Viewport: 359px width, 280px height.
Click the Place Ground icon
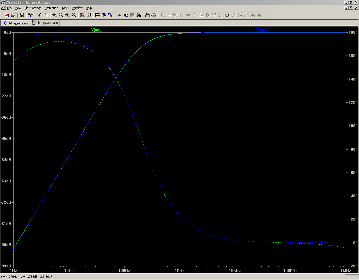tap(169, 15)
